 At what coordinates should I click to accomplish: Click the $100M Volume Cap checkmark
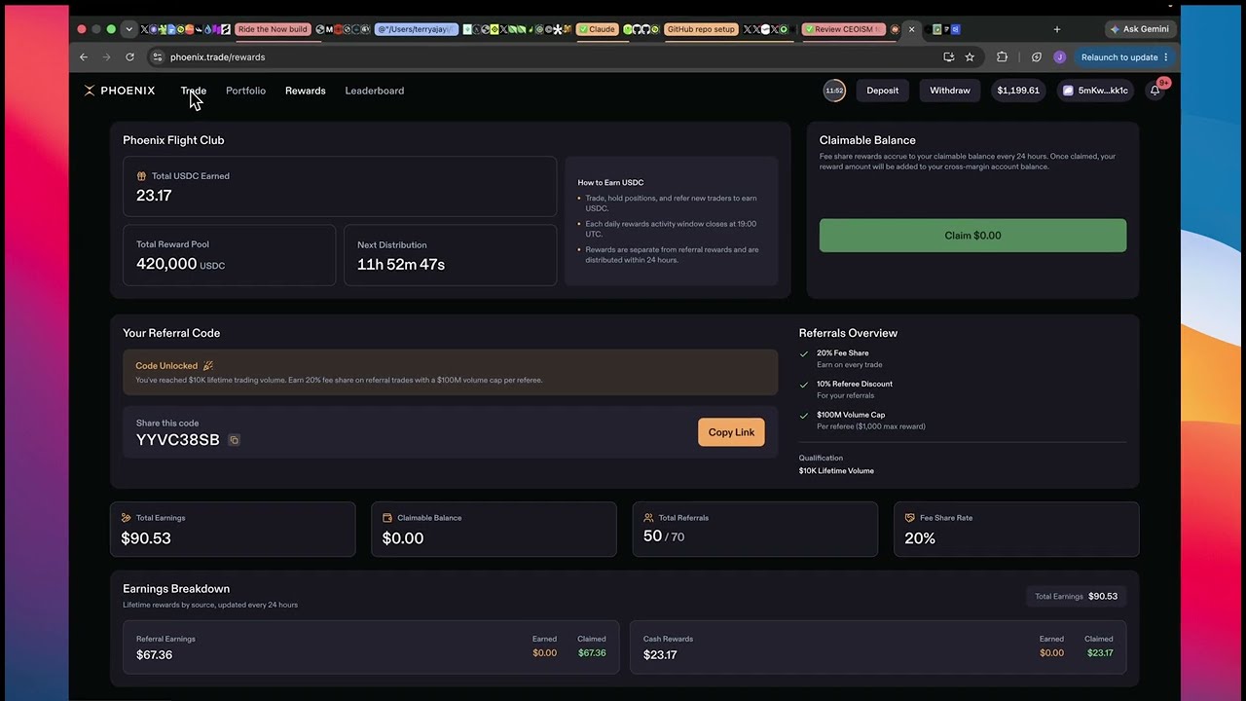[x=804, y=416]
